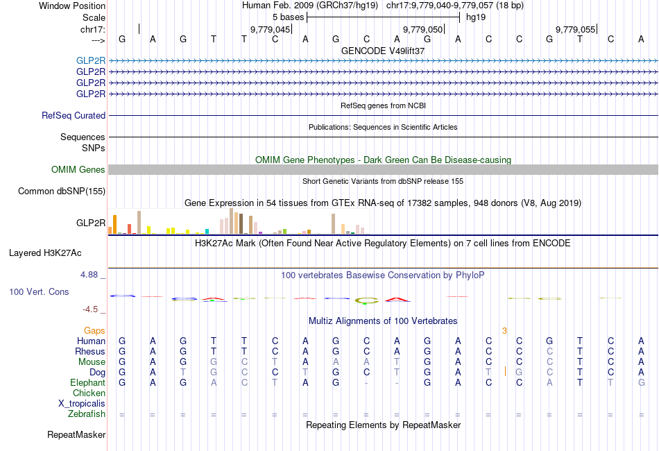Viewport: 659px width, 451px height.
Task: Click GLP2R label beside the GTEx bar chart
Action: (91, 223)
